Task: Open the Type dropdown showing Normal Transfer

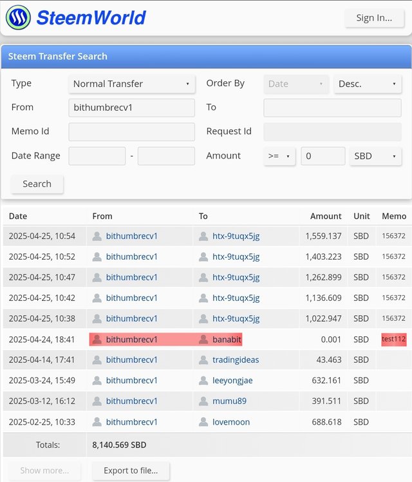Action: 132,84
